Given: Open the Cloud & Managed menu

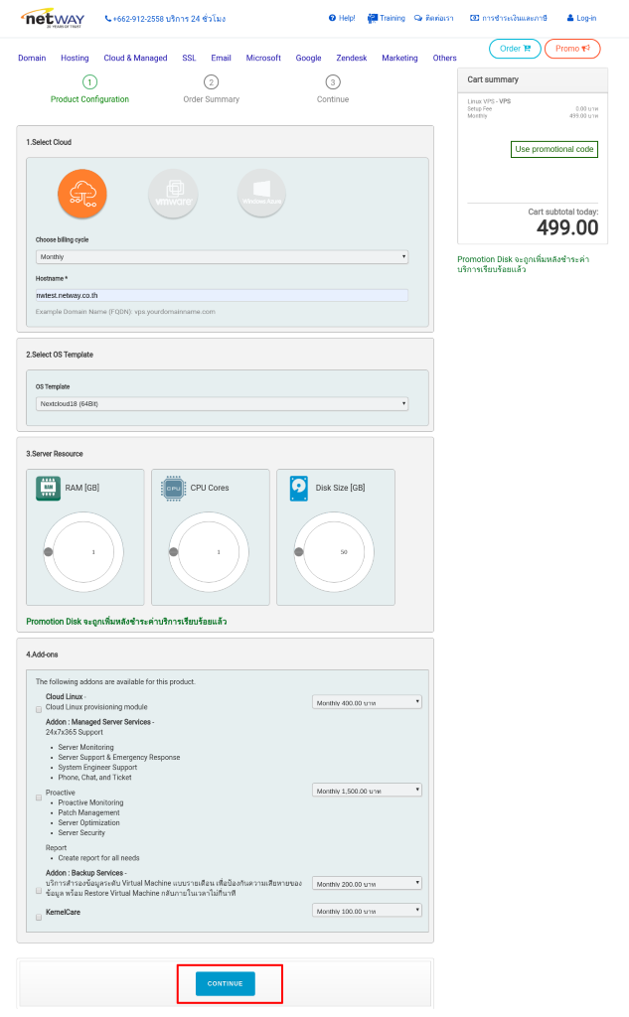Looking at the screenshot, I should click(x=135, y=58).
